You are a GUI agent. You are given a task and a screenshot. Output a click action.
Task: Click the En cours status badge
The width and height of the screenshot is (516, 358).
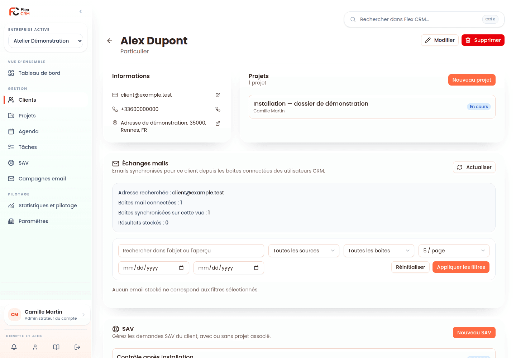point(479,107)
